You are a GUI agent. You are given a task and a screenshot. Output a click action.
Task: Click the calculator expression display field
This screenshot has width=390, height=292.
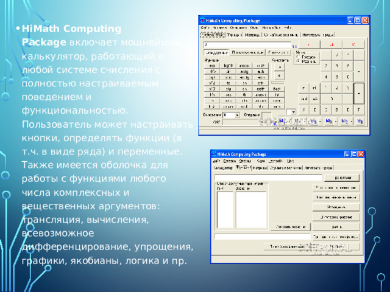tap(247, 45)
